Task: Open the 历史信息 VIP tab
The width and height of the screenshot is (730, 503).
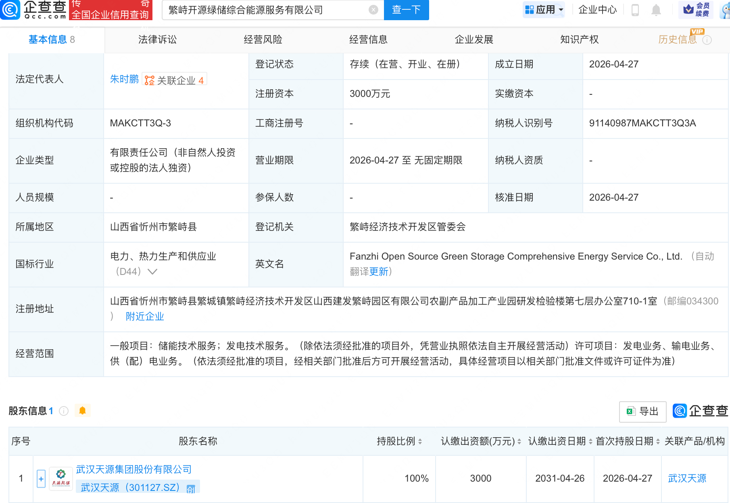Action: point(678,40)
